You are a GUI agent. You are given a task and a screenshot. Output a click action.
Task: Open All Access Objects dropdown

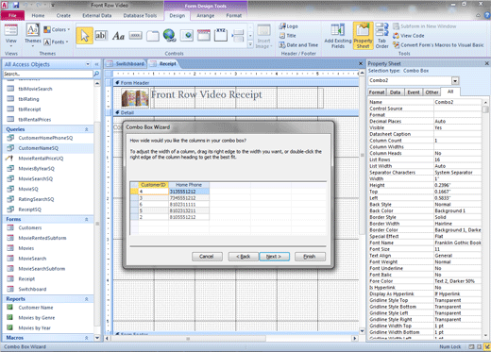click(88, 64)
